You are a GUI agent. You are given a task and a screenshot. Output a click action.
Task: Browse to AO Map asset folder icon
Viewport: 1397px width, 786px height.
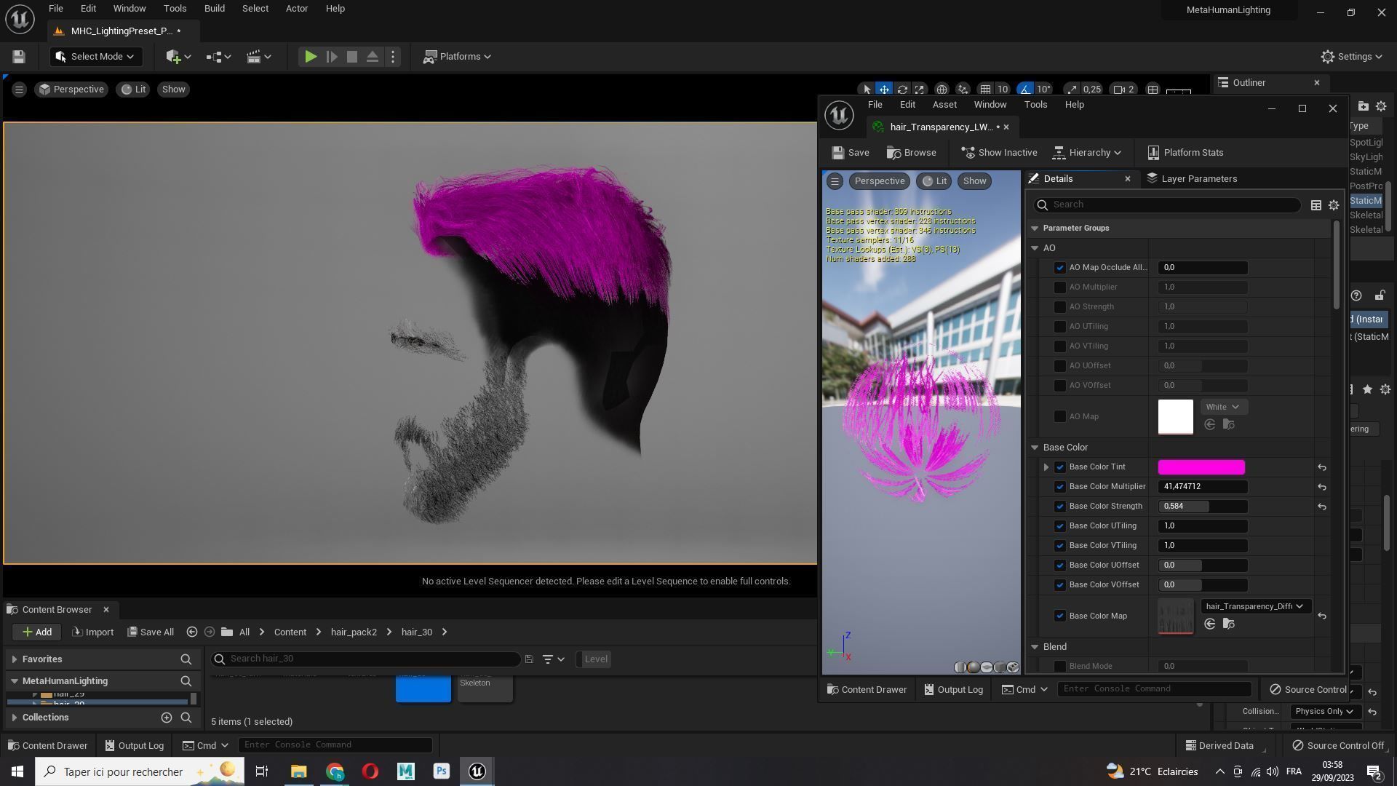coord(1229,424)
